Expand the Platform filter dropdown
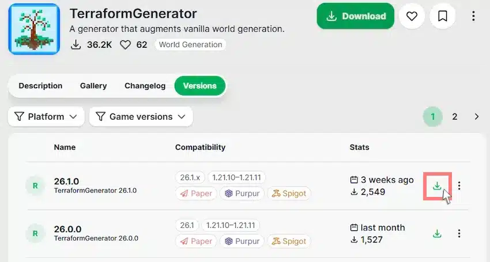 point(46,117)
